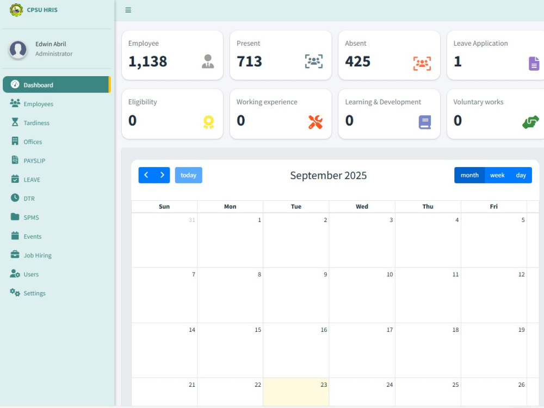Viewport: 544px width, 408px height.
Task: Click the Present card group icon
Action: [314, 61]
